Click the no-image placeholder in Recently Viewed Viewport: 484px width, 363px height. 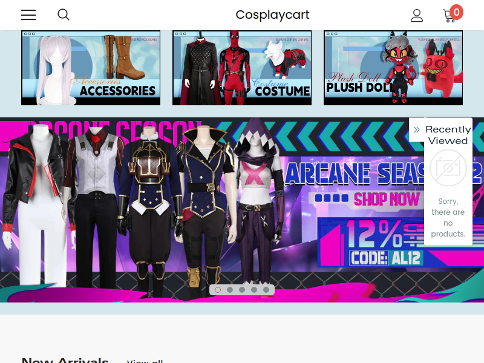pyautogui.click(x=448, y=168)
